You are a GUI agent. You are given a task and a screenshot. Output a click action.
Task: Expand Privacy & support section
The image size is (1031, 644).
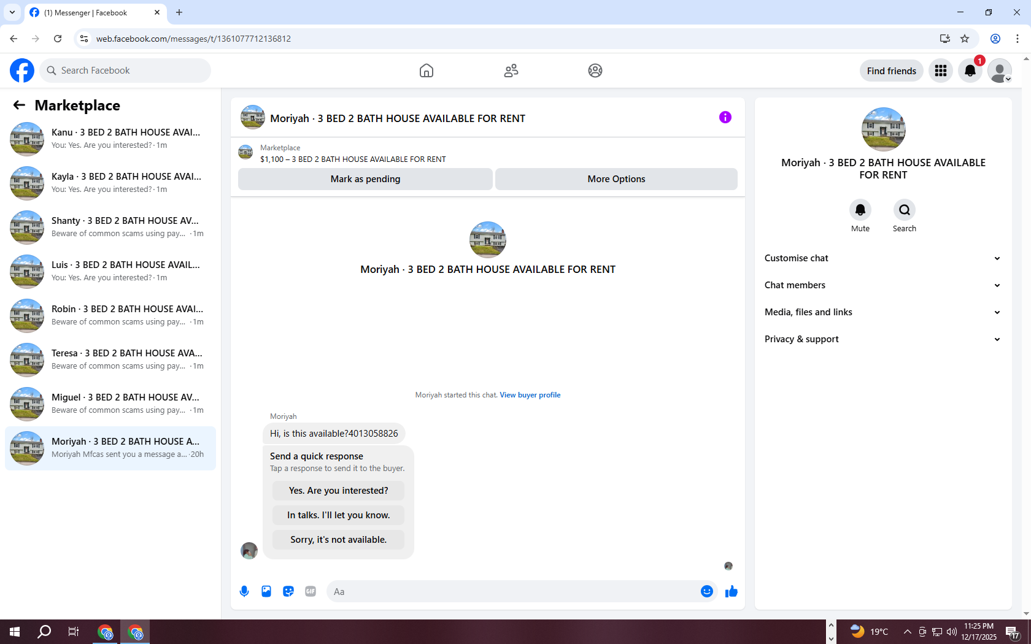point(883,339)
